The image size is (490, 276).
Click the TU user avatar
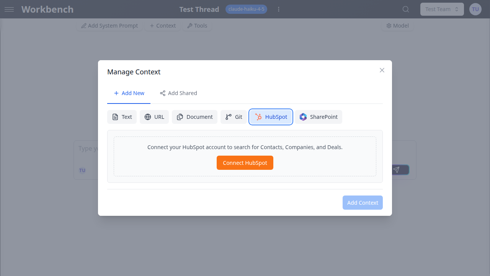point(475,9)
